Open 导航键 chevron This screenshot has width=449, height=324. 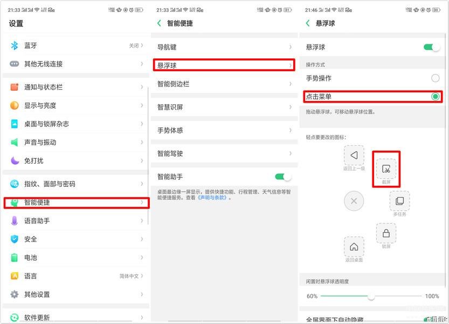pyautogui.click(x=291, y=47)
